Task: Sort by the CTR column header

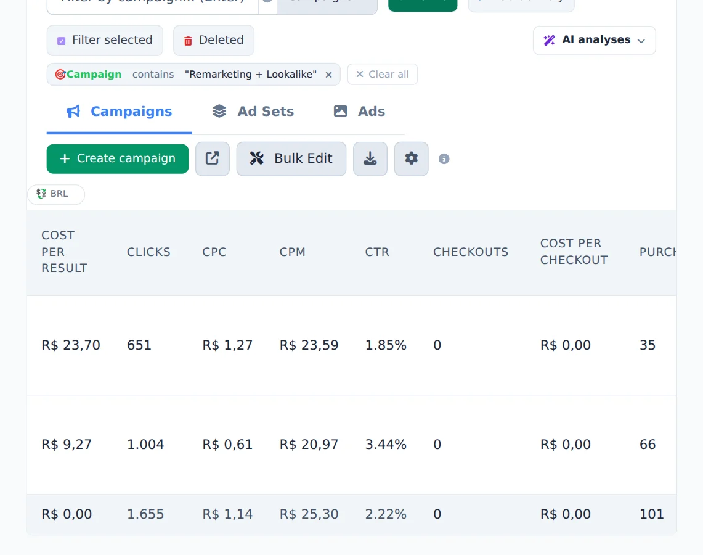Action: [377, 252]
